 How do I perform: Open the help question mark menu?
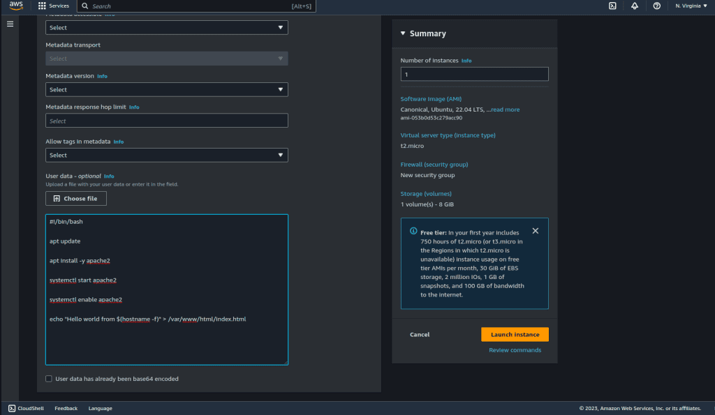pyautogui.click(x=656, y=6)
